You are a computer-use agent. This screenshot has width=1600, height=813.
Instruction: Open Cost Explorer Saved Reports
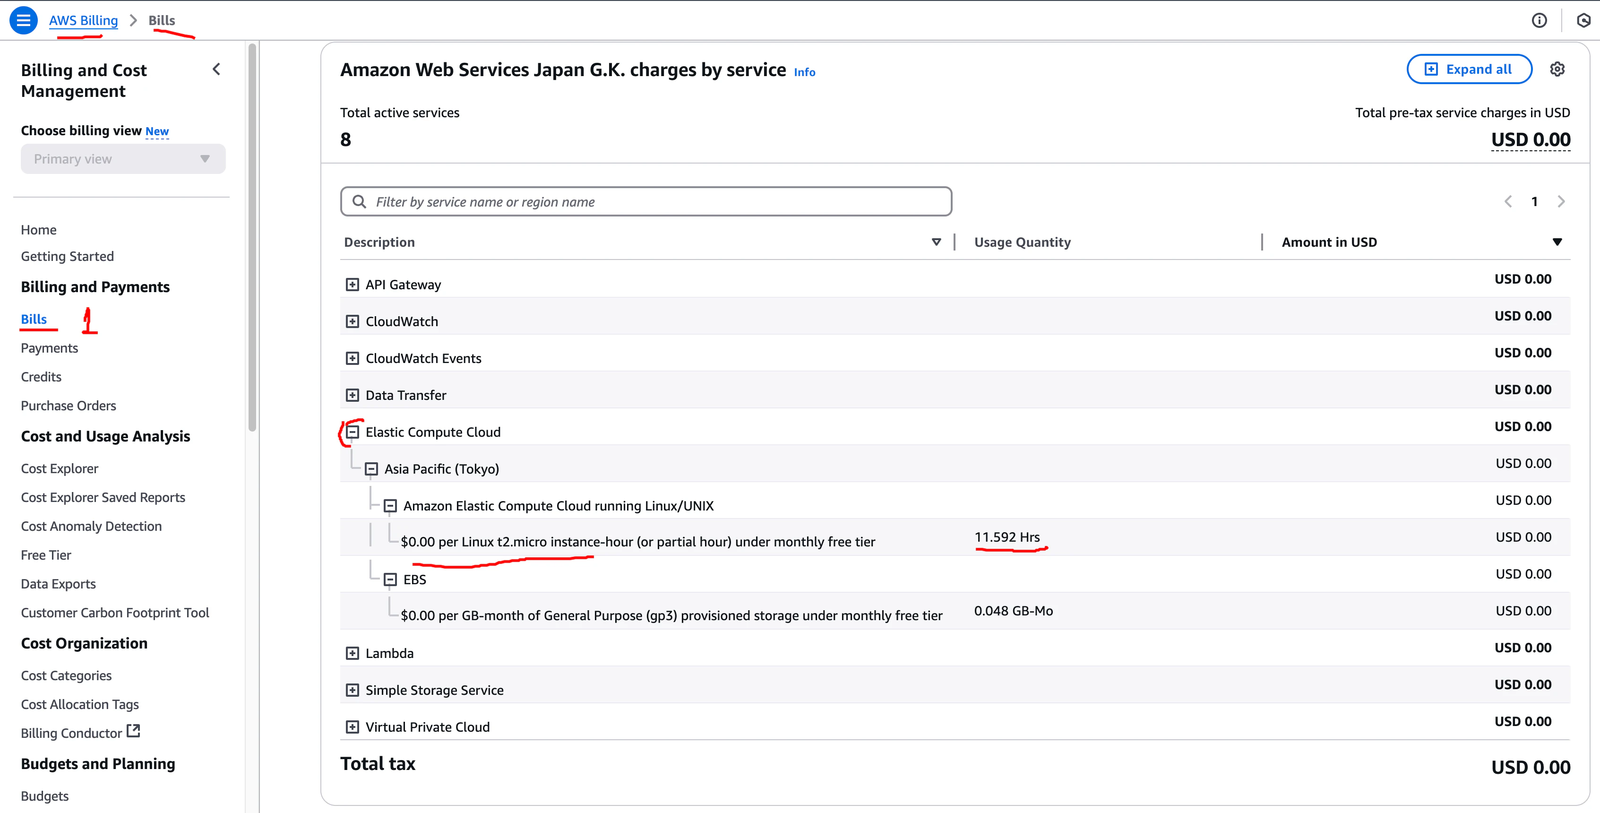pos(103,497)
